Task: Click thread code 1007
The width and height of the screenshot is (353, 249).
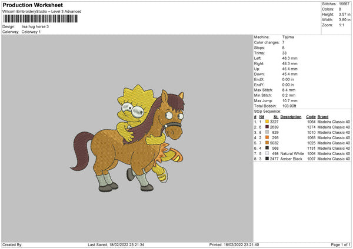Action: pyautogui.click(x=311, y=159)
